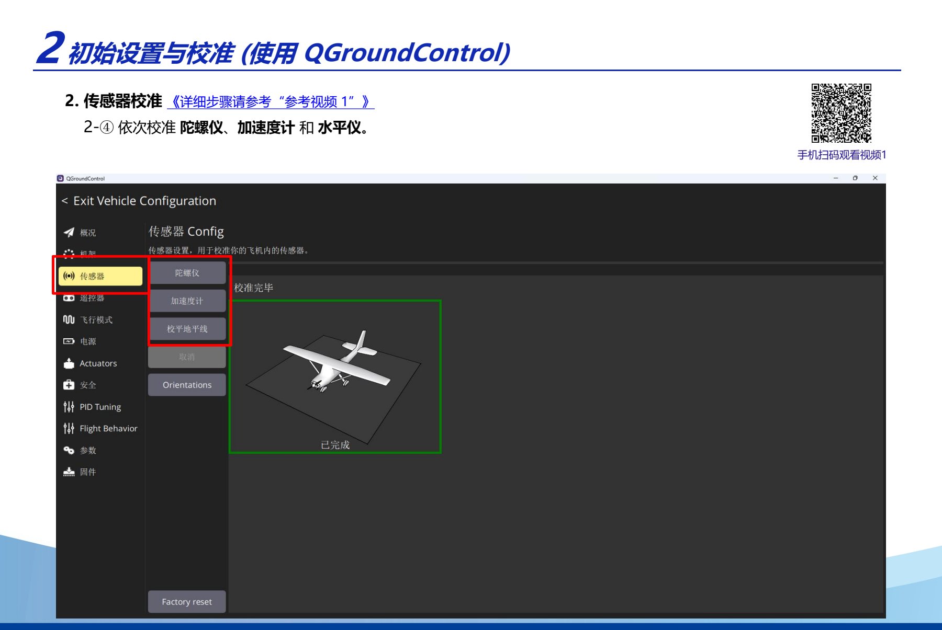This screenshot has width=942, height=630.
Task: Open the 飞行模式 page
Action: coord(100,319)
